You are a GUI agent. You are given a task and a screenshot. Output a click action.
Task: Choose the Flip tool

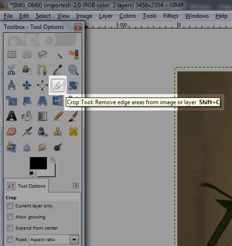tap(57, 101)
